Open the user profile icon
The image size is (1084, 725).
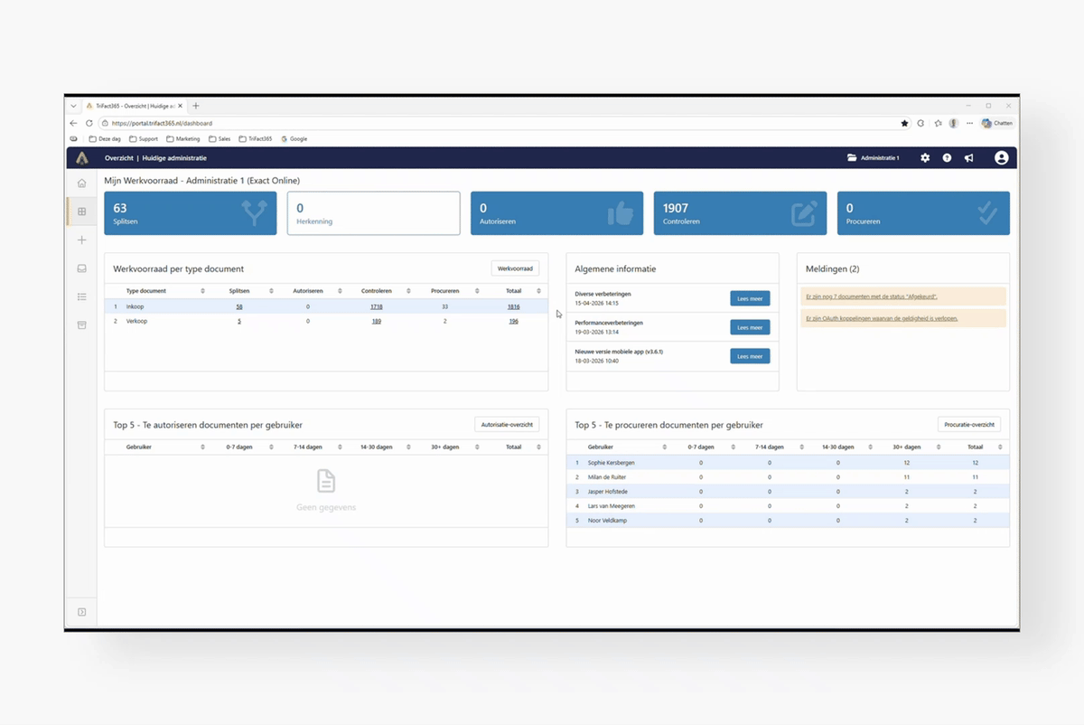pyautogui.click(x=1001, y=157)
